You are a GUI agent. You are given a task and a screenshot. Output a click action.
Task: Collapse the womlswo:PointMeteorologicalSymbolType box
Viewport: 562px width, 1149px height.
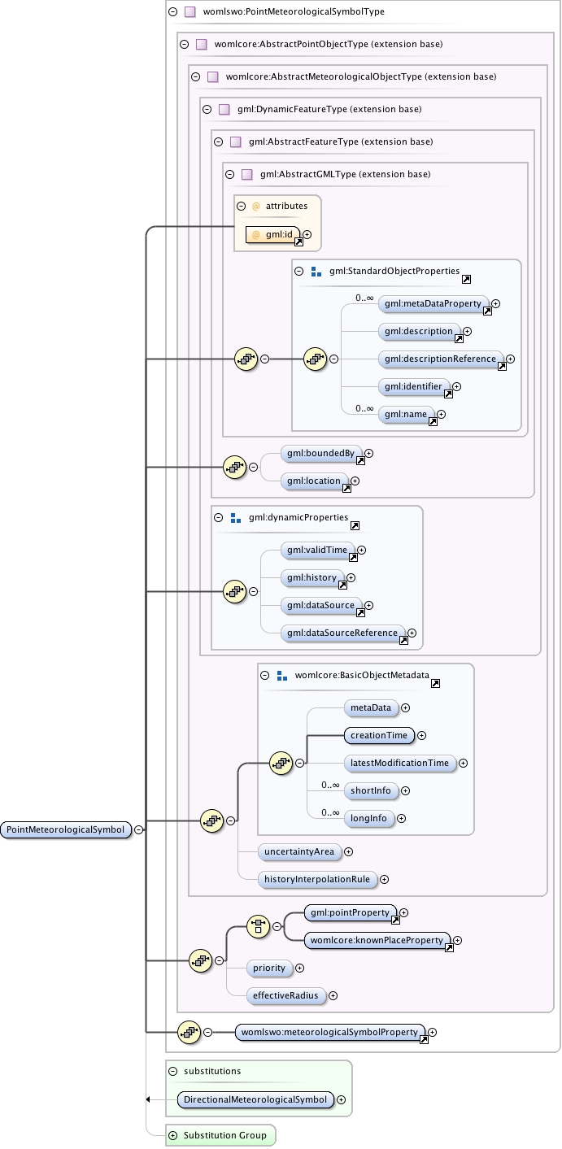pyautogui.click(x=172, y=12)
